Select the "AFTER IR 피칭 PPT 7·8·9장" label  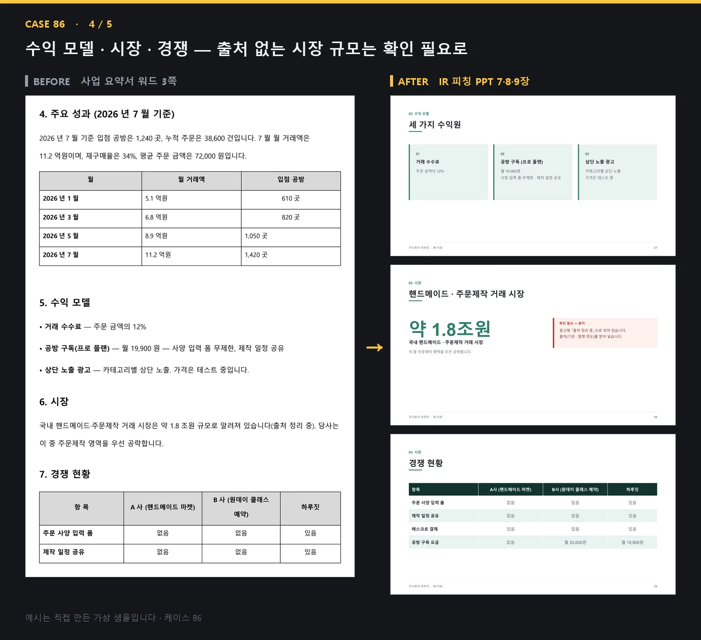[x=460, y=81]
